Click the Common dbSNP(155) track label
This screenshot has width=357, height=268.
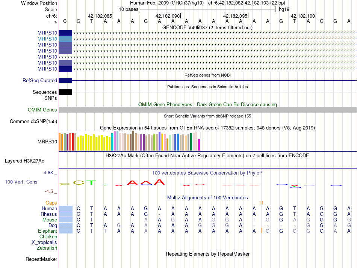coord(33,122)
